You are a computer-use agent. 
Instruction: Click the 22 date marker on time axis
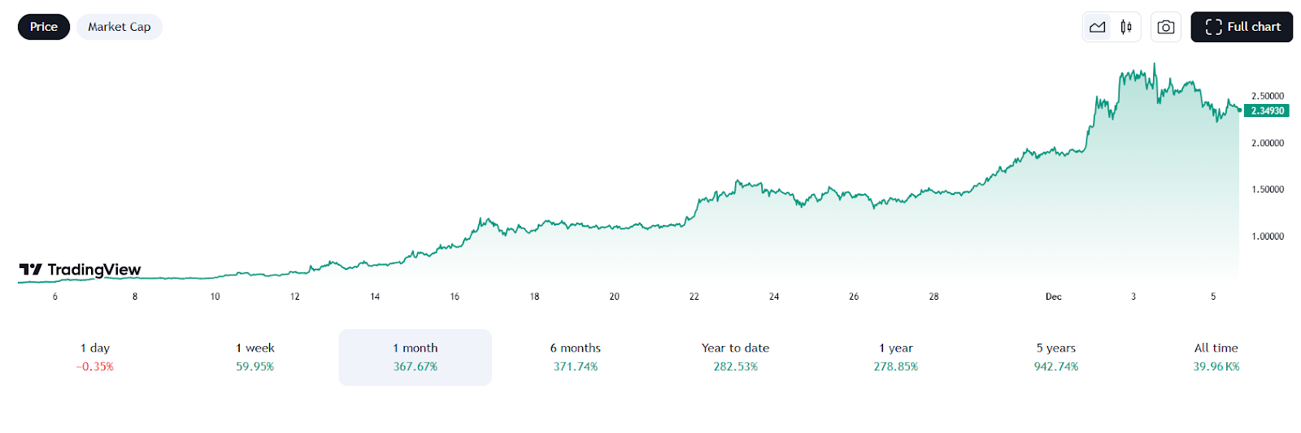[694, 297]
